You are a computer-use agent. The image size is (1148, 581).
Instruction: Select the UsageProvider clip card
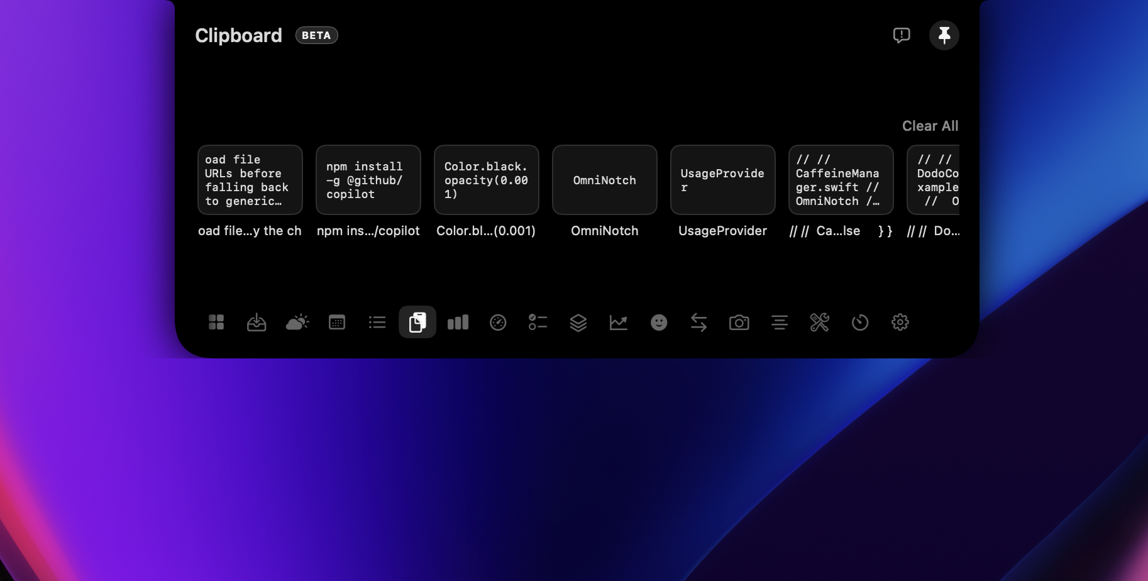click(723, 180)
